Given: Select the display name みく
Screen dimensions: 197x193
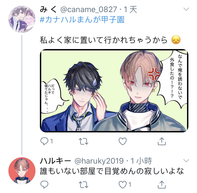Looking at the screenshot, I should pyautogui.click(x=48, y=9).
